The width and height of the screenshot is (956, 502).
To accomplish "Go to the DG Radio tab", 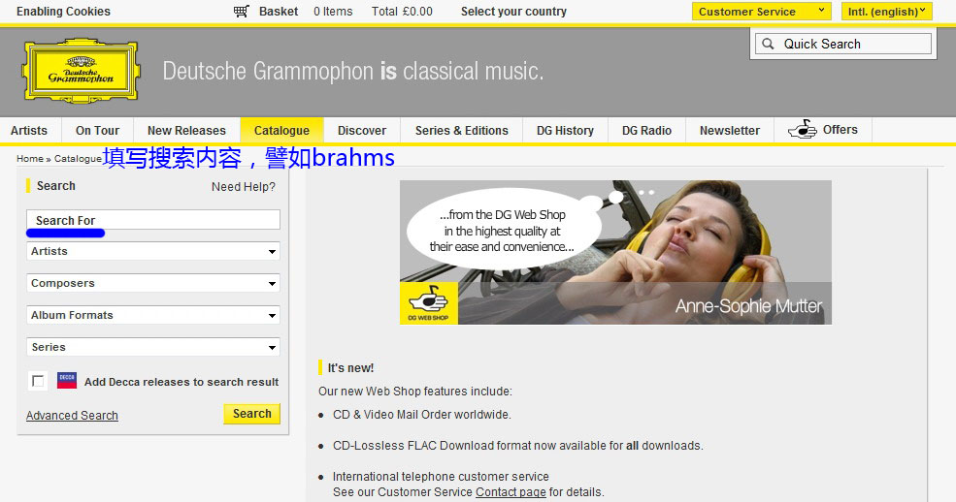I will 647,130.
